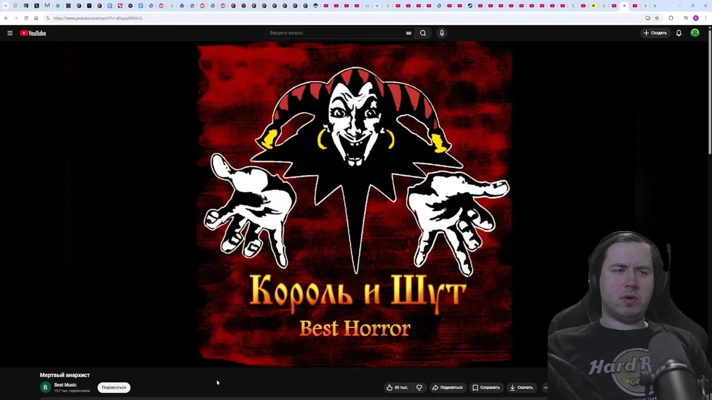
Task: Expand the tab search dropdown arrow
Action: pos(6,6)
